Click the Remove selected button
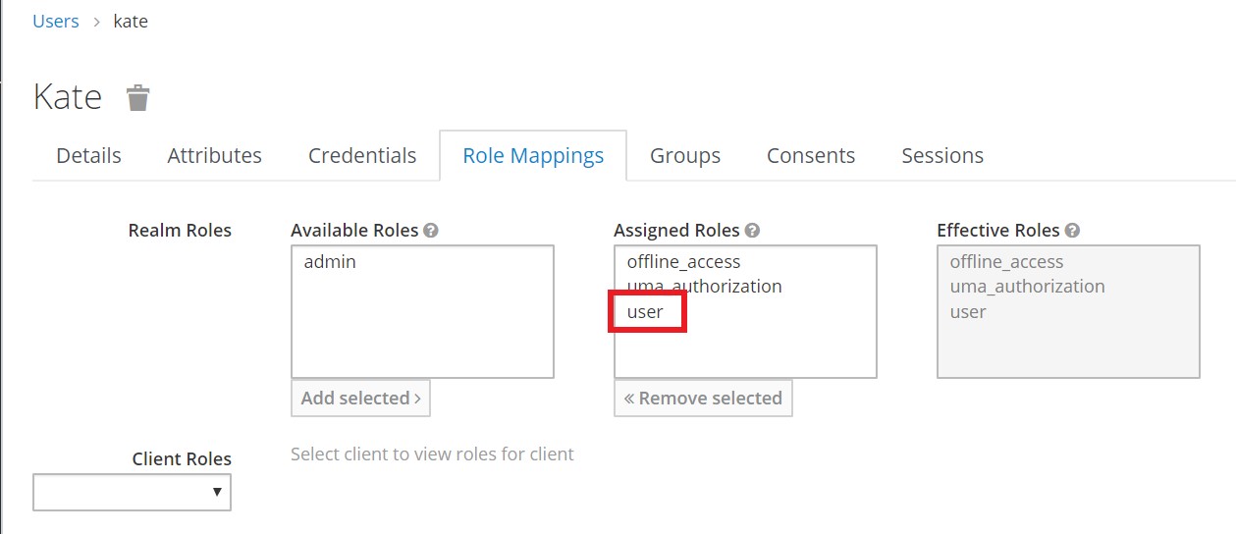This screenshot has width=1236, height=534. [x=703, y=398]
